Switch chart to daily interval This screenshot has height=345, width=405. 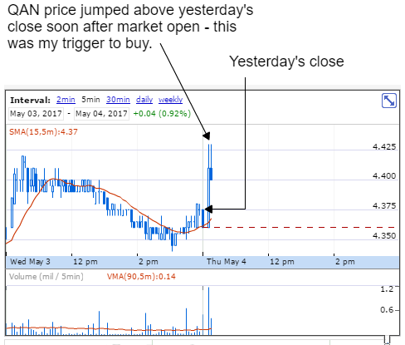tap(144, 100)
